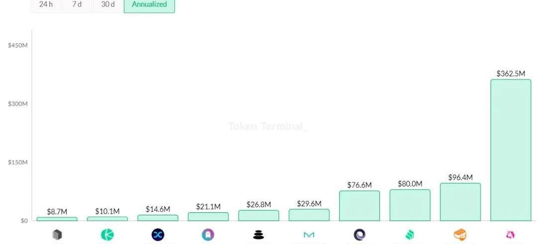Click the green Compound logo icon
The height and width of the screenshot is (244, 537).
tap(410, 235)
